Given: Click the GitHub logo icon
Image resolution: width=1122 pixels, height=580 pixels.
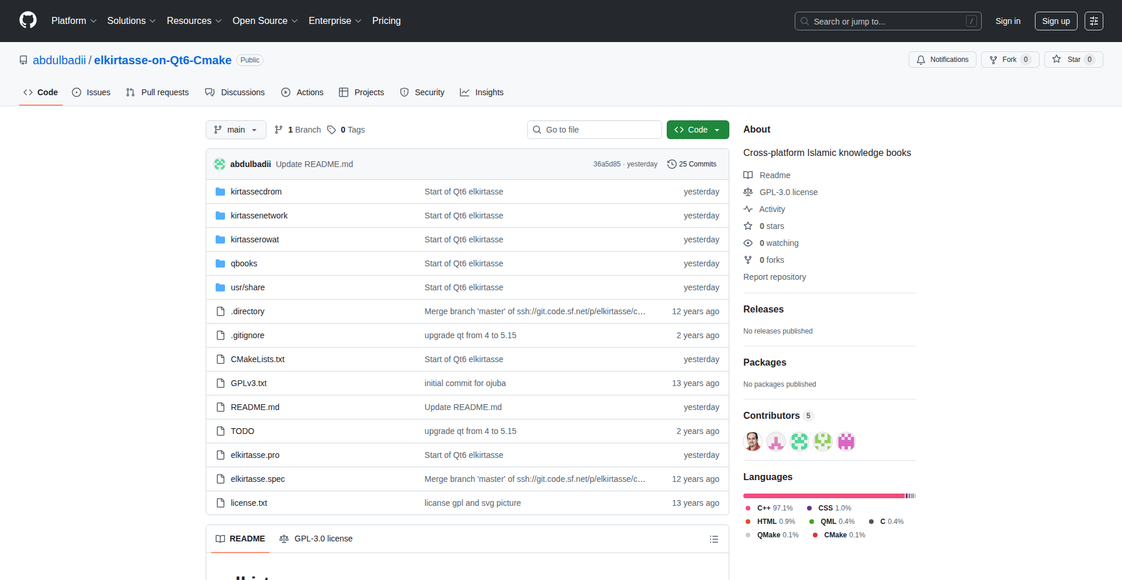Looking at the screenshot, I should (x=28, y=20).
